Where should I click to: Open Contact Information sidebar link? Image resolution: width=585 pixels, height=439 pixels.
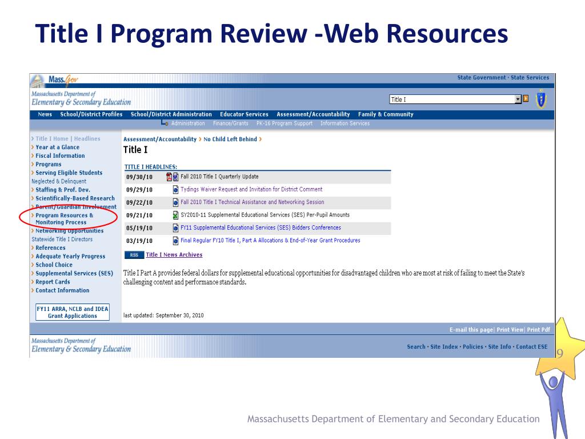point(62,290)
